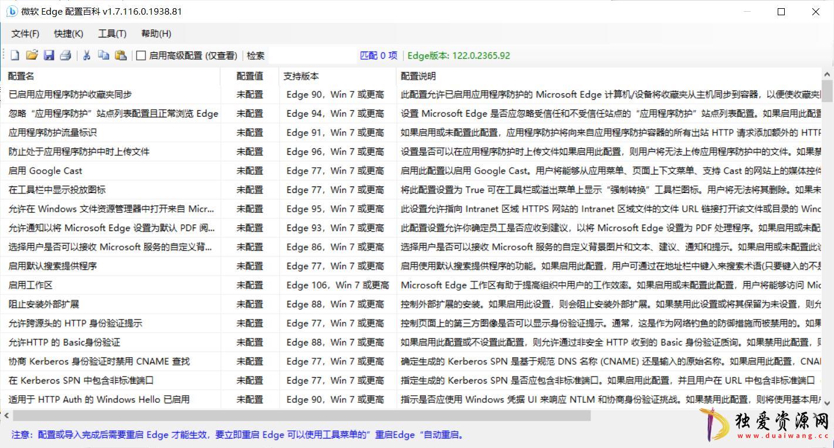The image size is (834, 448).
Task: Click the 注意 restart notice in status bar
Action: pos(238,435)
